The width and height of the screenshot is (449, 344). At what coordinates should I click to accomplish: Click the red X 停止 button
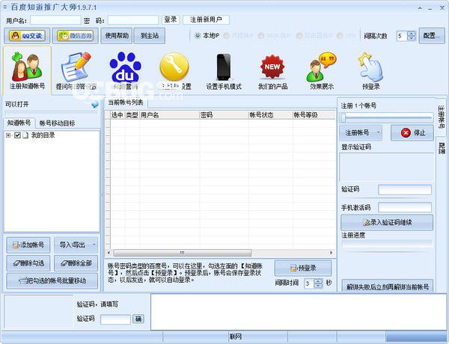(412, 133)
